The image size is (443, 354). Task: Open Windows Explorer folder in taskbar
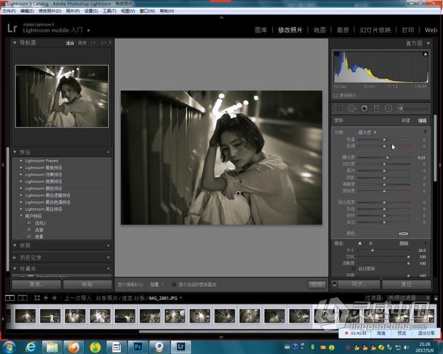pos(52,347)
